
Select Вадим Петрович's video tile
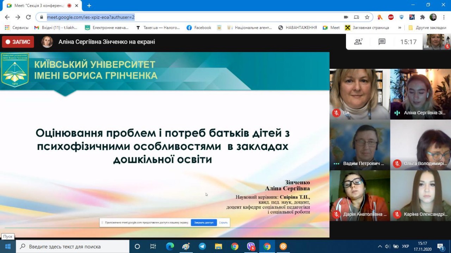360,145
